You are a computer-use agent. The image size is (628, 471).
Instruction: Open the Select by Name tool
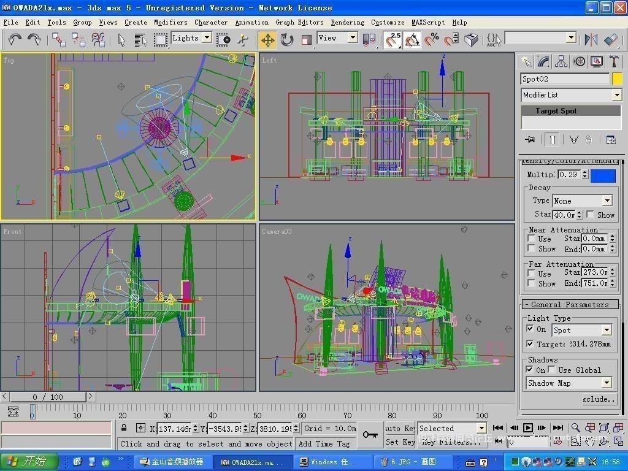(140, 40)
